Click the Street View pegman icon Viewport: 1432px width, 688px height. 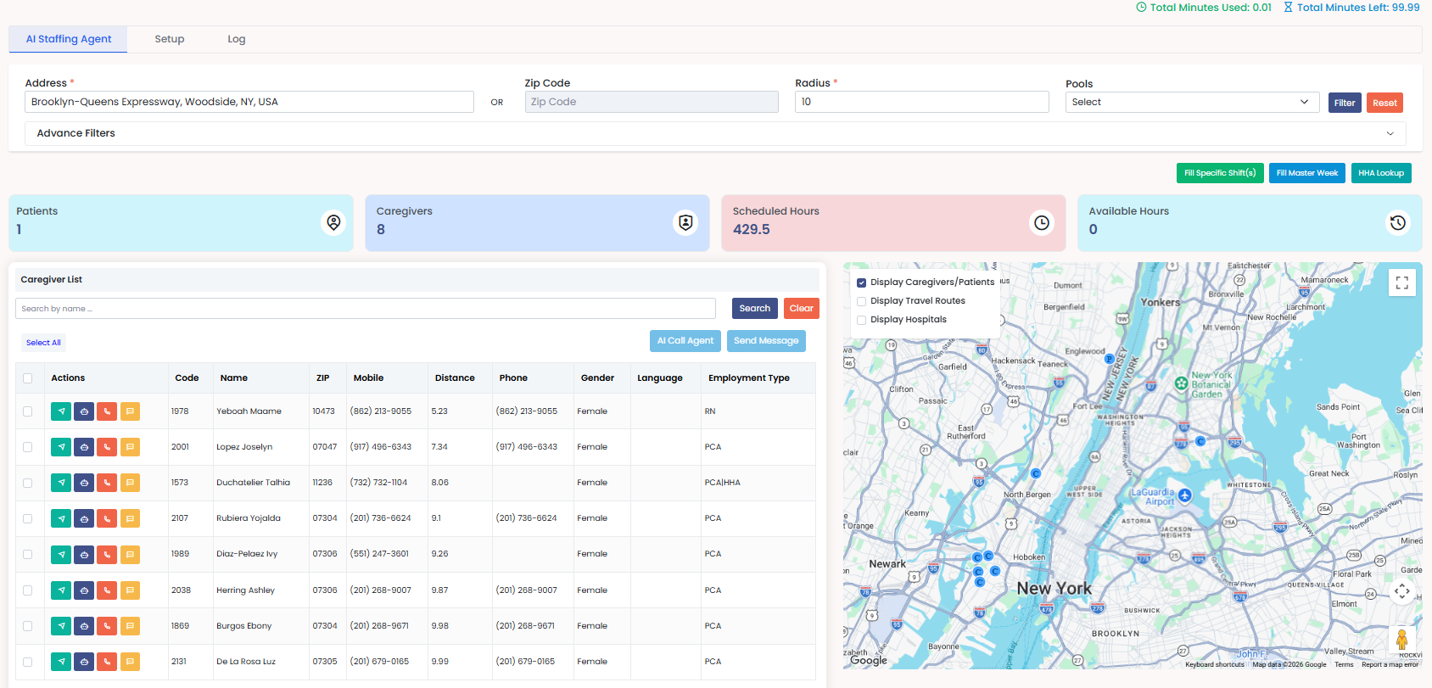1401,639
